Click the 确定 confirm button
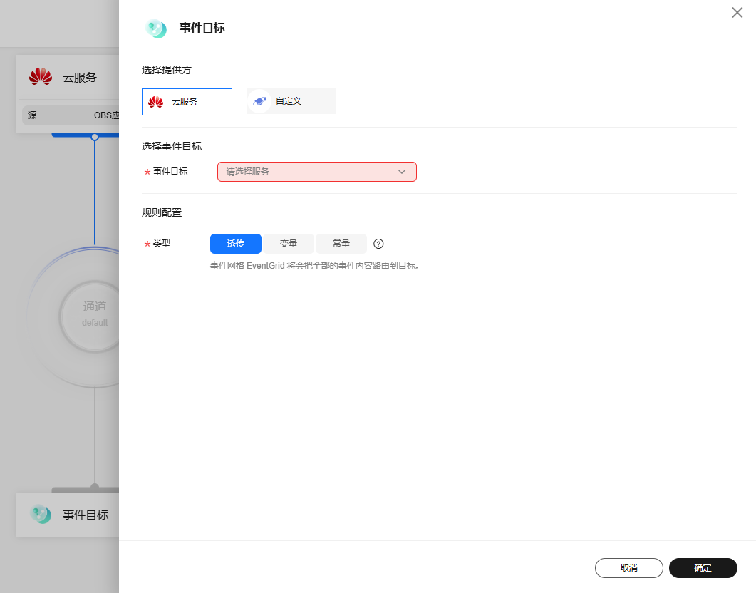This screenshot has width=756, height=593. [x=703, y=568]
